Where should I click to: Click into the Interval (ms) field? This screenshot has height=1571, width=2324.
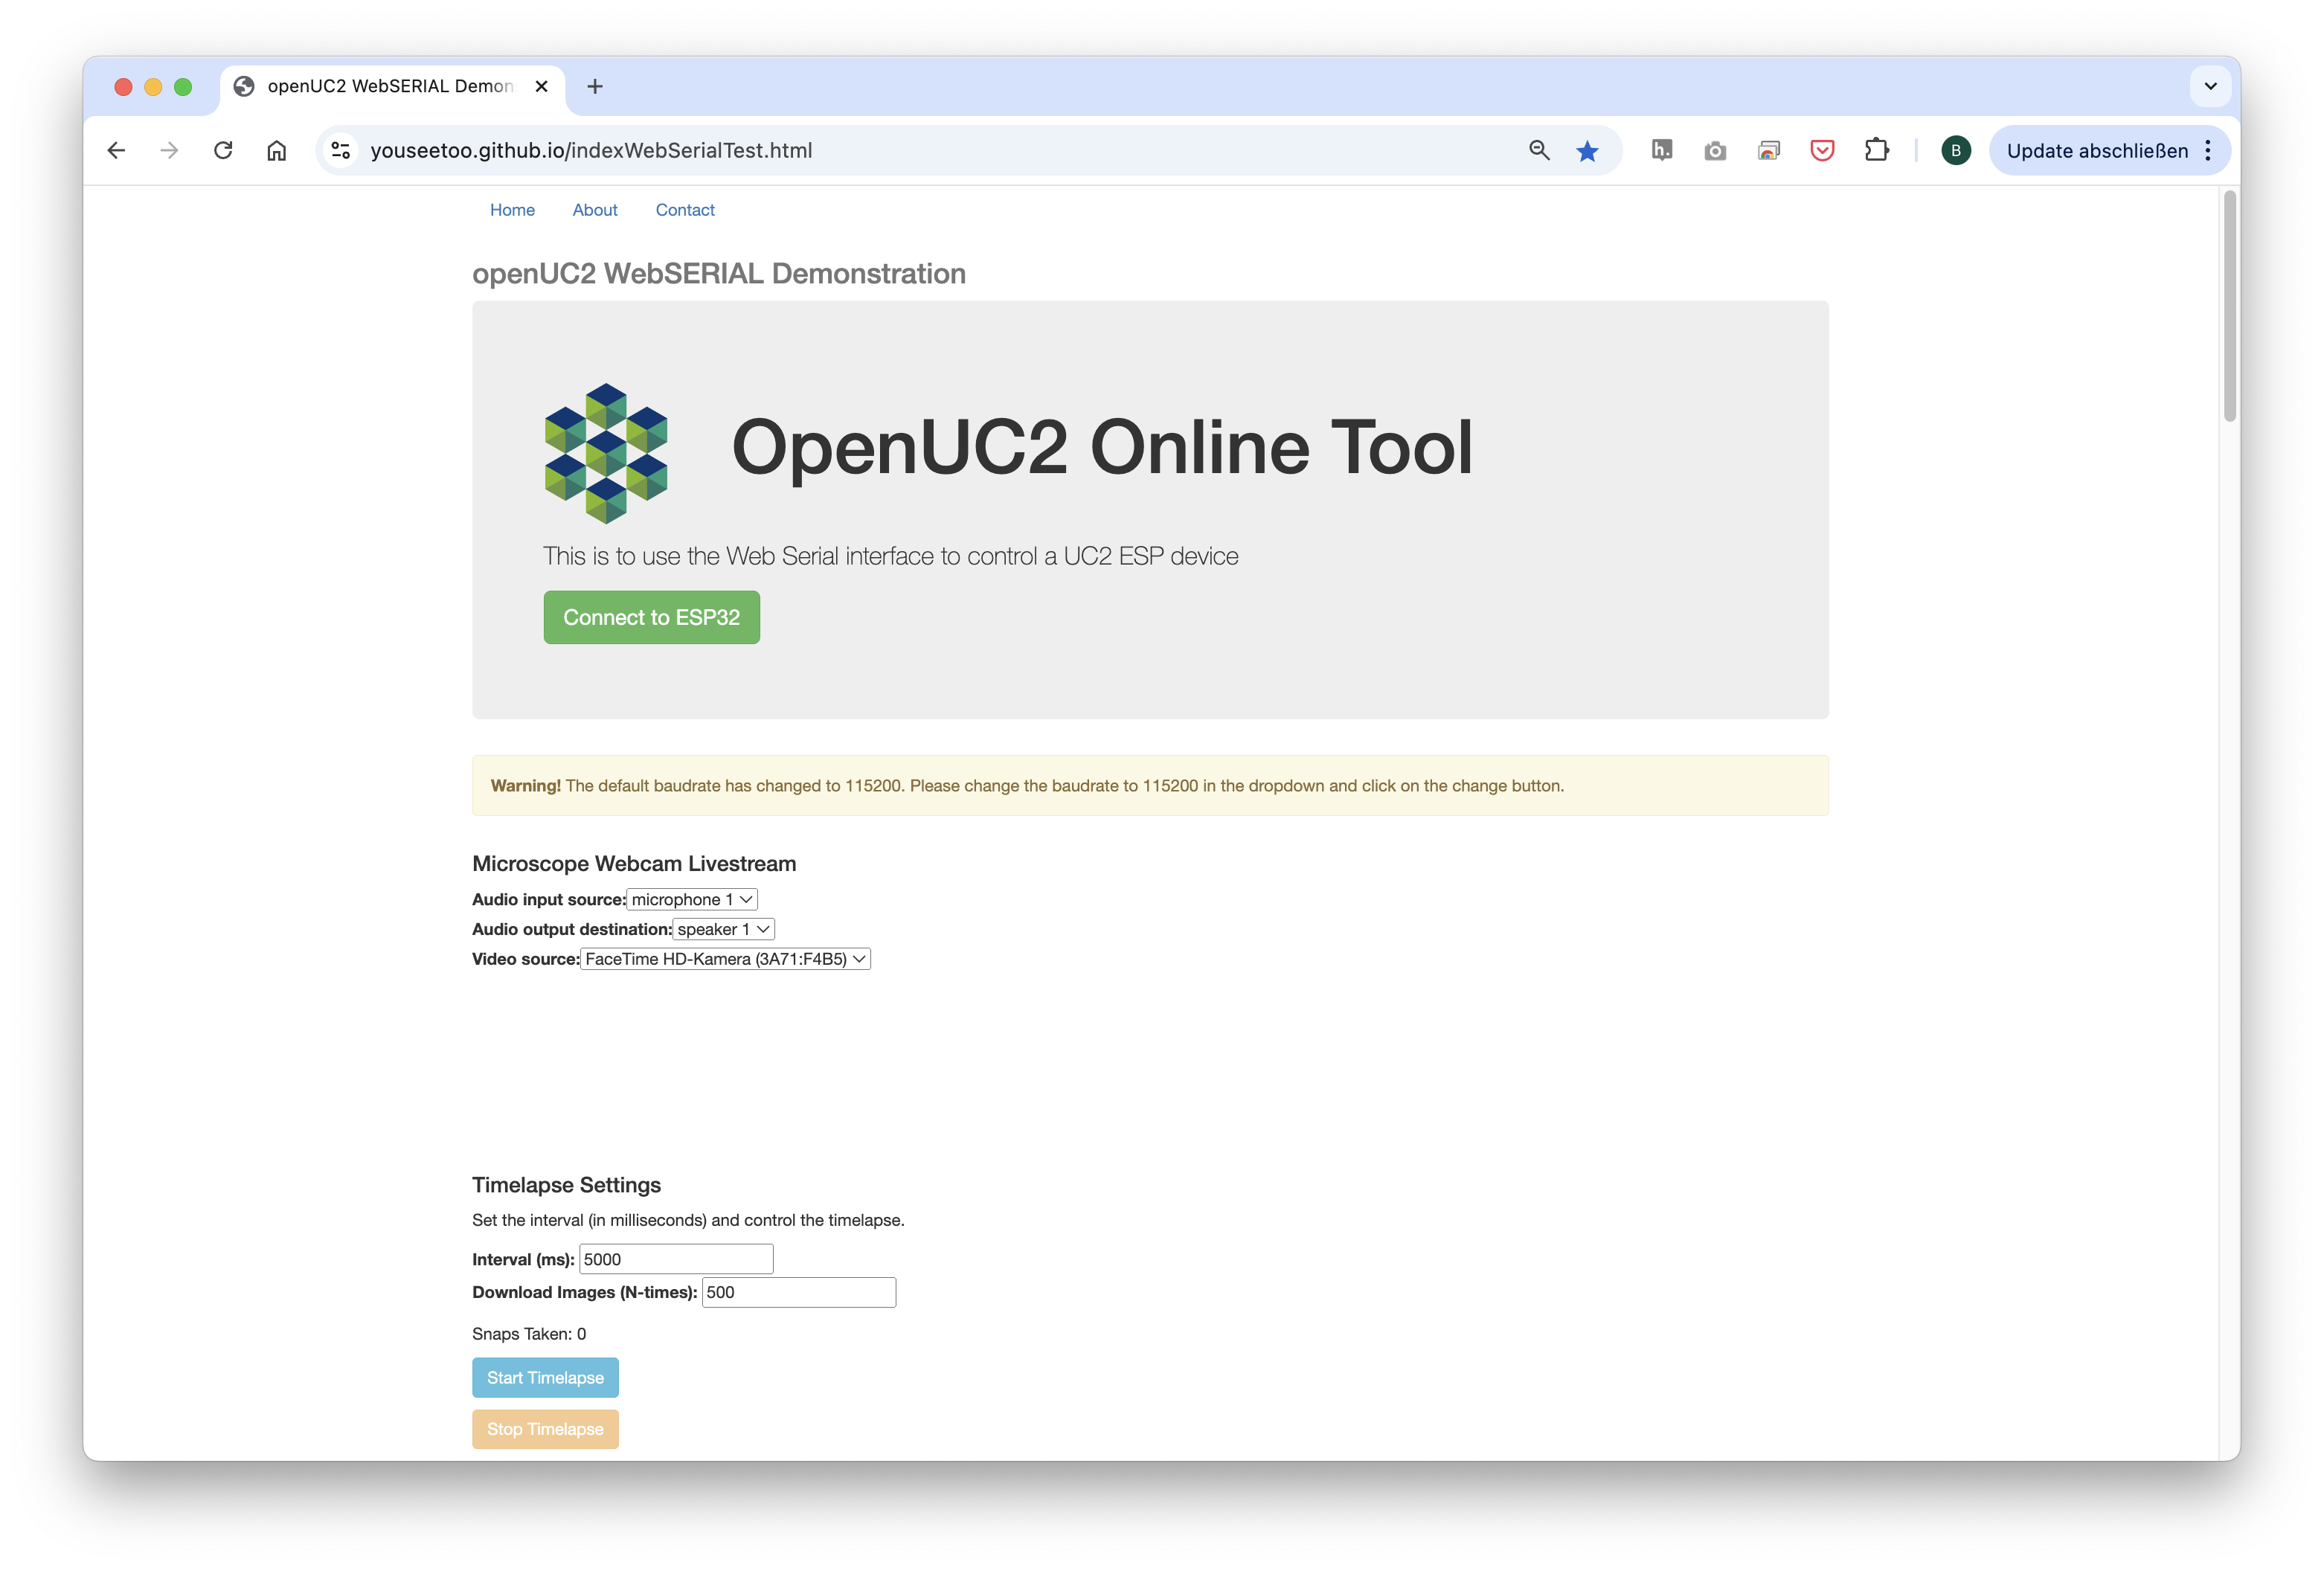click(x=676, y=1259)
